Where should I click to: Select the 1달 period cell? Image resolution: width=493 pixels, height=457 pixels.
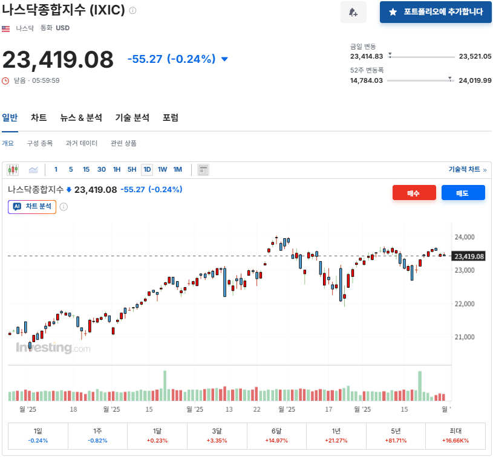pyautogui.click(x=157, y=436)
